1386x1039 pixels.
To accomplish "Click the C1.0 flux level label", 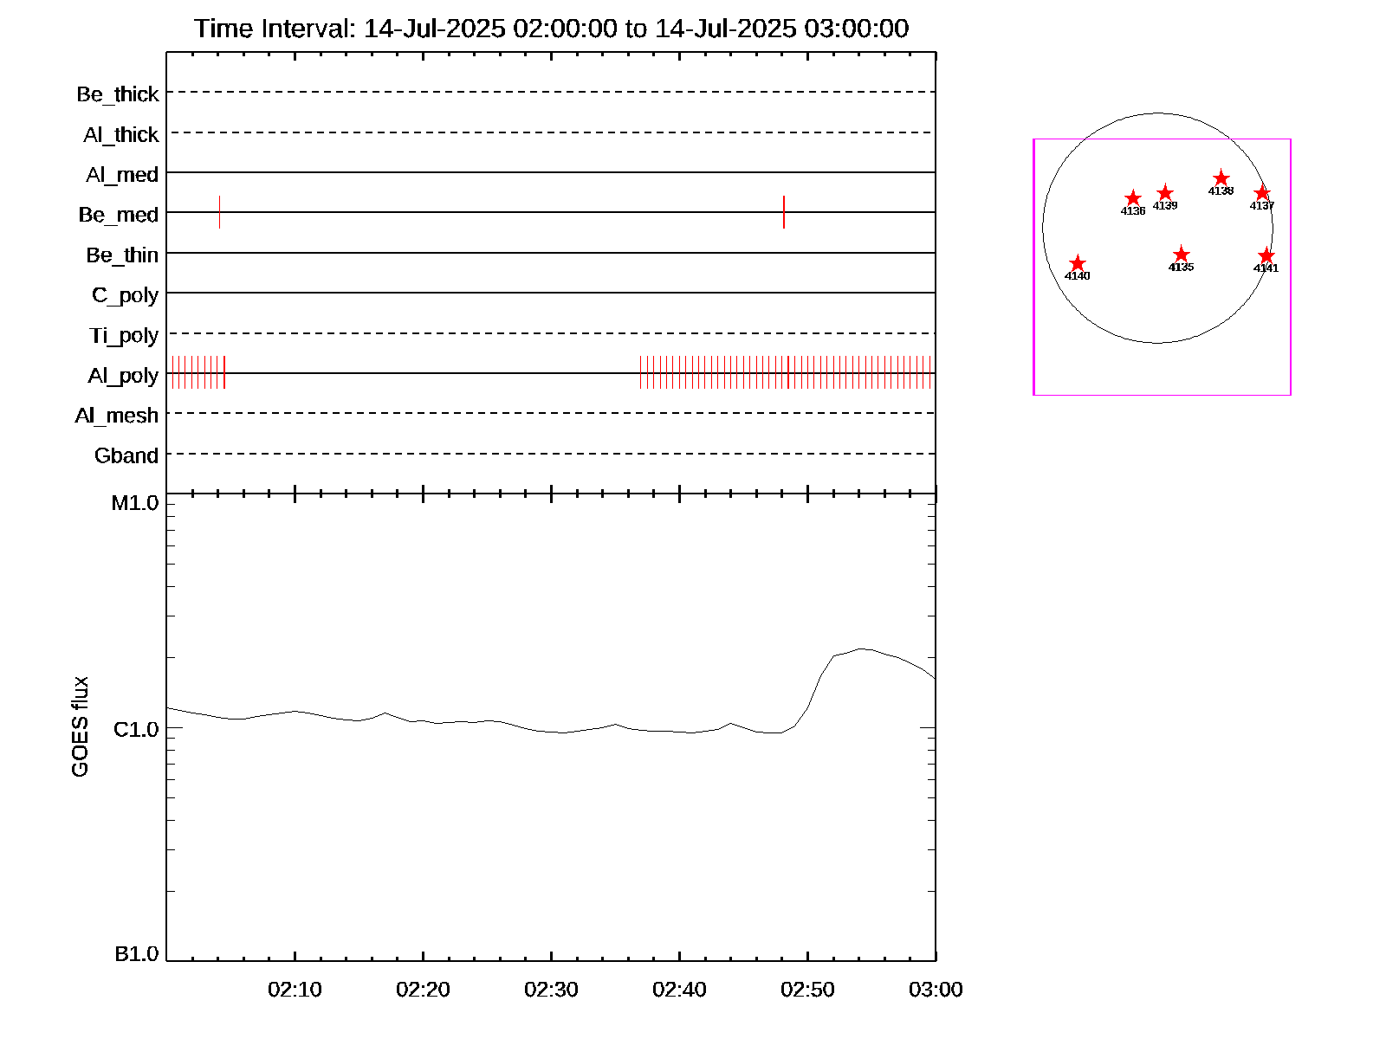I will click(x=136, y=730).
